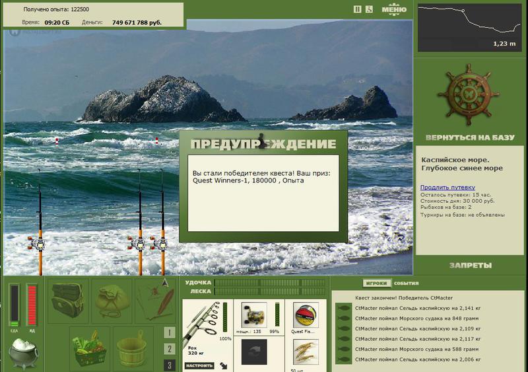Viewport: 528px width, 372px height.
Task: Click the 2,109 кг herring catch entry
Action: (418, 329)
